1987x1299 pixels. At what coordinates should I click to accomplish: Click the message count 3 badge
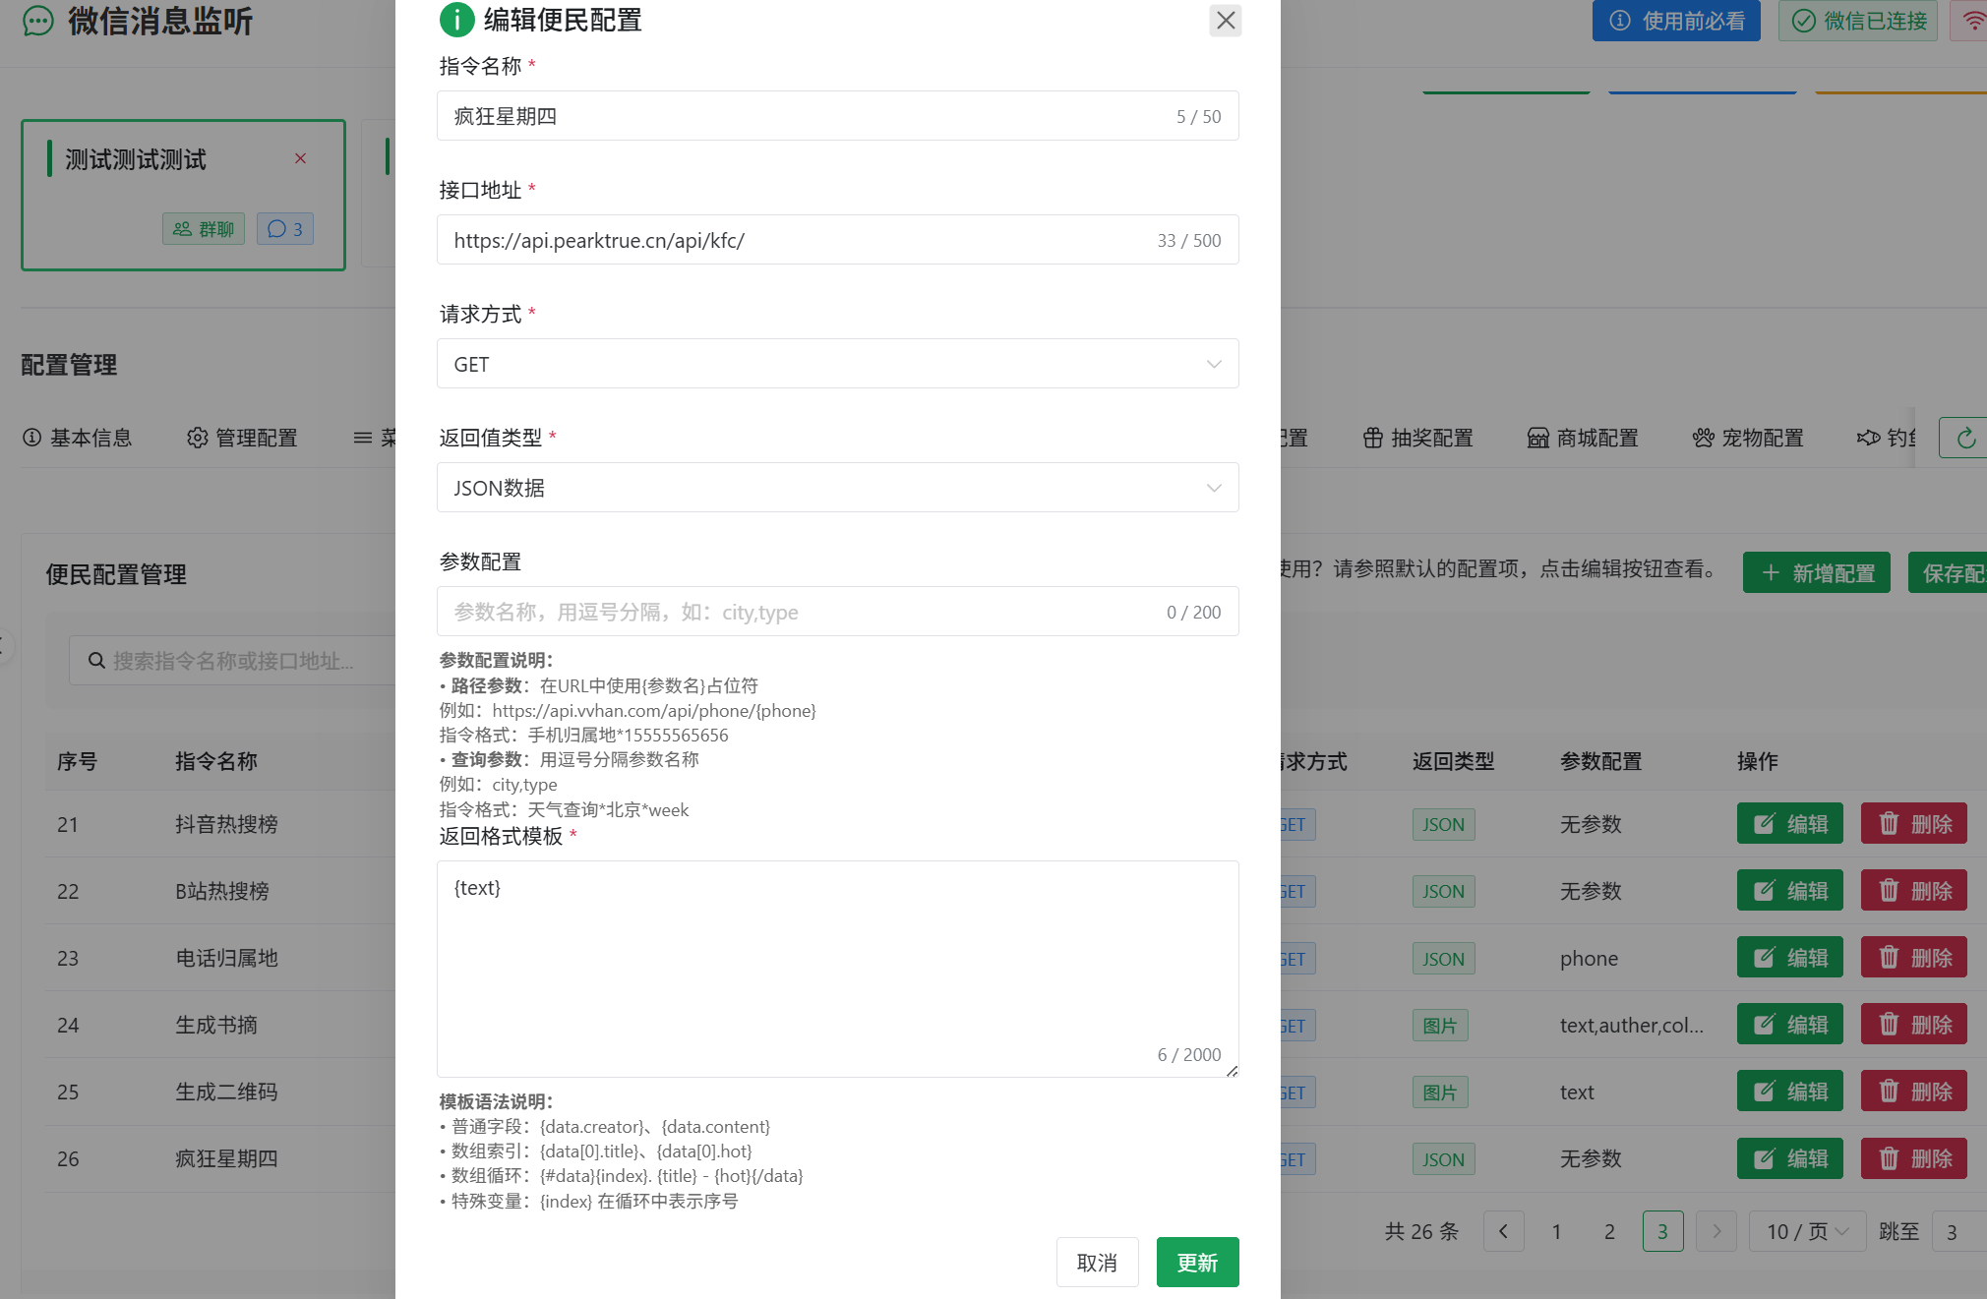pos(285,229)
